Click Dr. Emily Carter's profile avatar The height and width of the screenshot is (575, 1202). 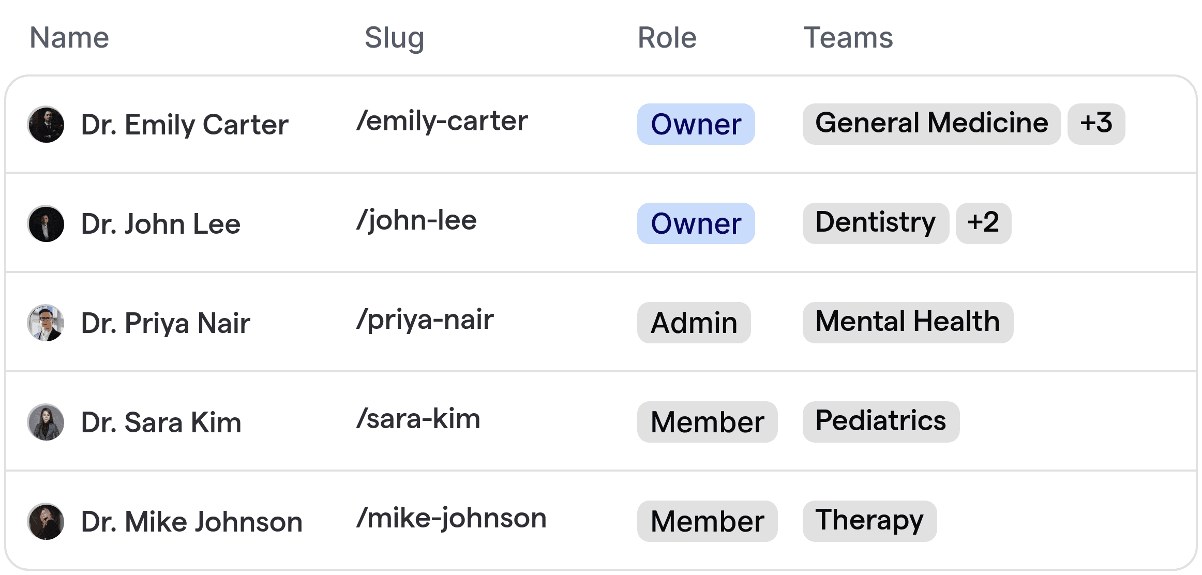click(x=46, y=124)
